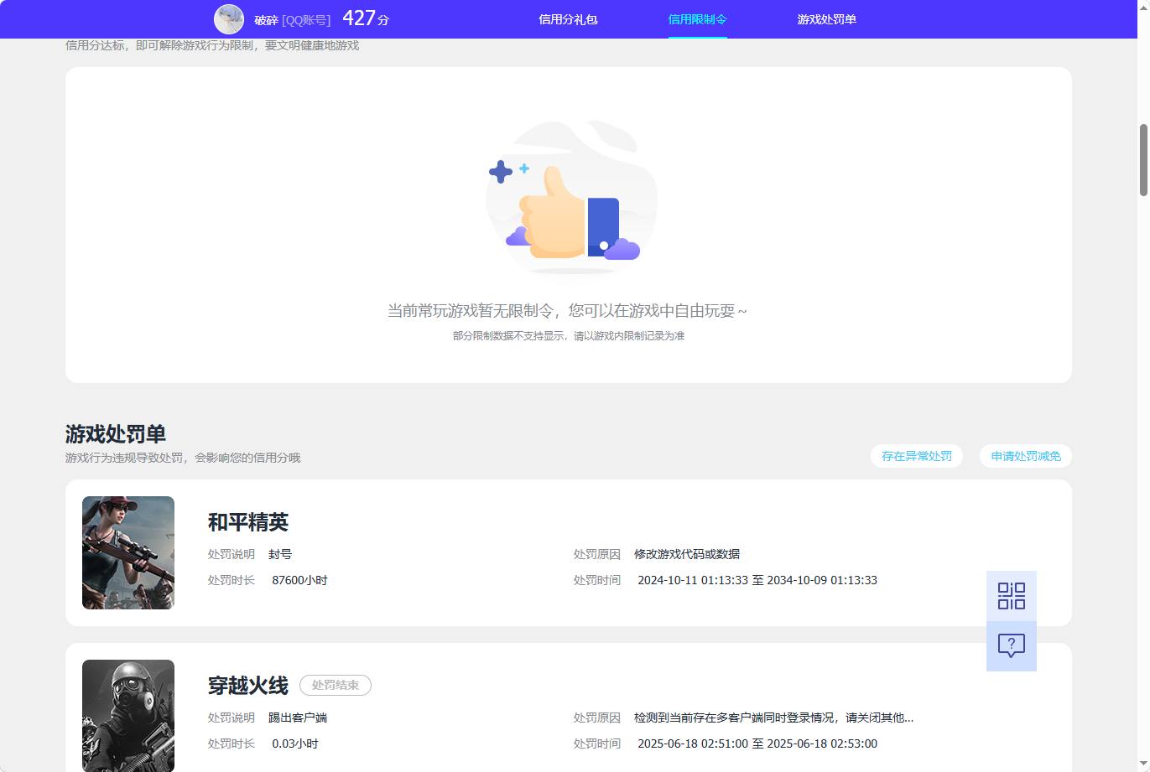Click the 踢出客户端 penalty description
The width and height of the screenshot is (1150, 772).
298,718
